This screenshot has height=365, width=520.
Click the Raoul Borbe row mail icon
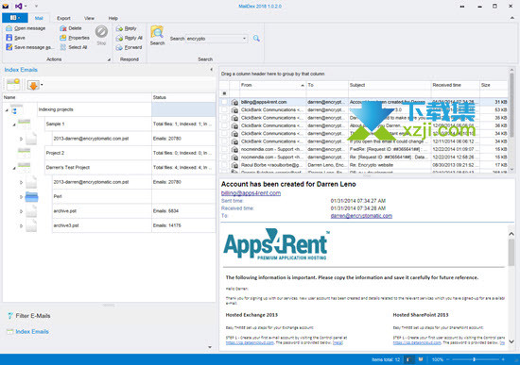234,165
